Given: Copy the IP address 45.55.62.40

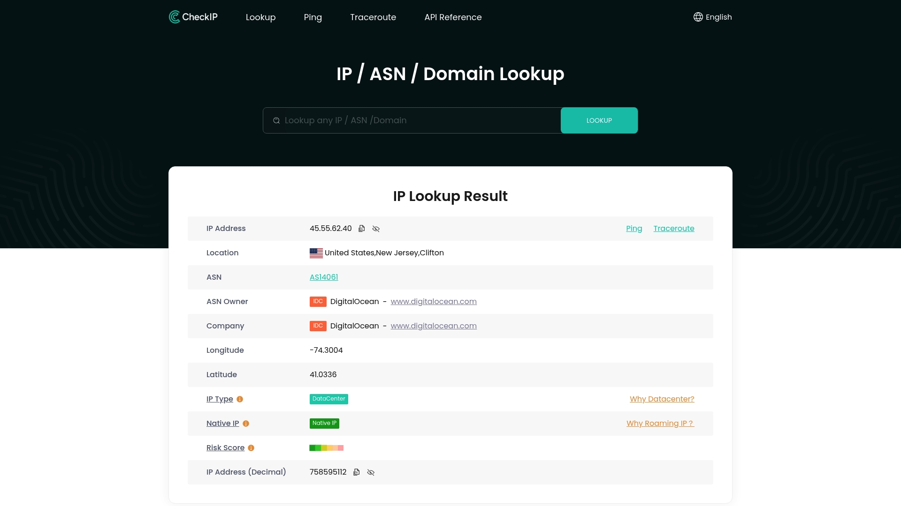Looking at the screenshot, I should [361, 229].
